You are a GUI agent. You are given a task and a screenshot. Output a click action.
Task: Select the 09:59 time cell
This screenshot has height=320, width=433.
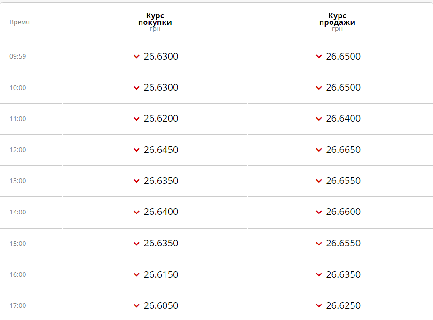[18, 56]
